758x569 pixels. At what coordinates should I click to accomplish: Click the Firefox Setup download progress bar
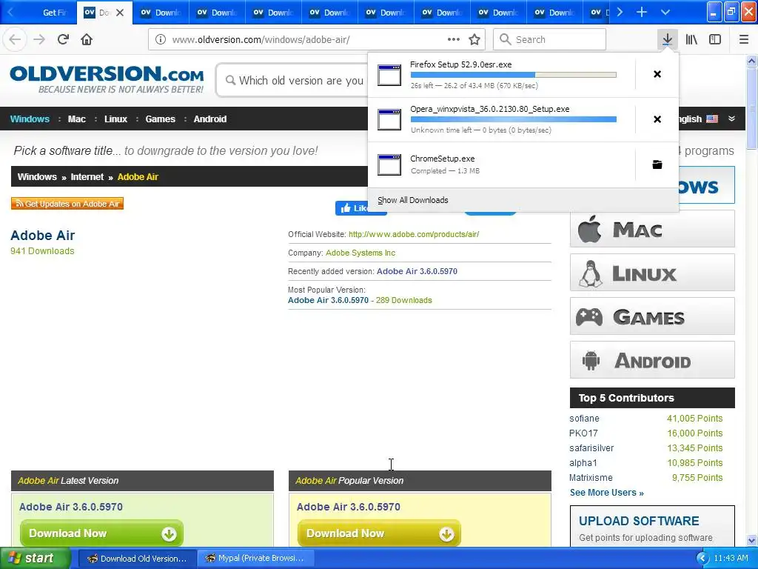(x=514, y=75)
